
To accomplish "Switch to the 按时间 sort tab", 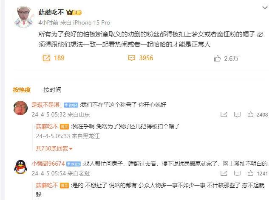I will pyautogui.click(x=52, y=90).
